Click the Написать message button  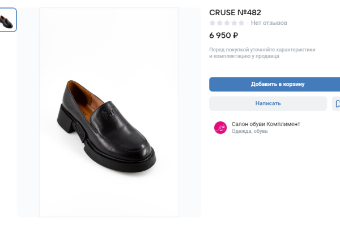(x=268, y=103)
